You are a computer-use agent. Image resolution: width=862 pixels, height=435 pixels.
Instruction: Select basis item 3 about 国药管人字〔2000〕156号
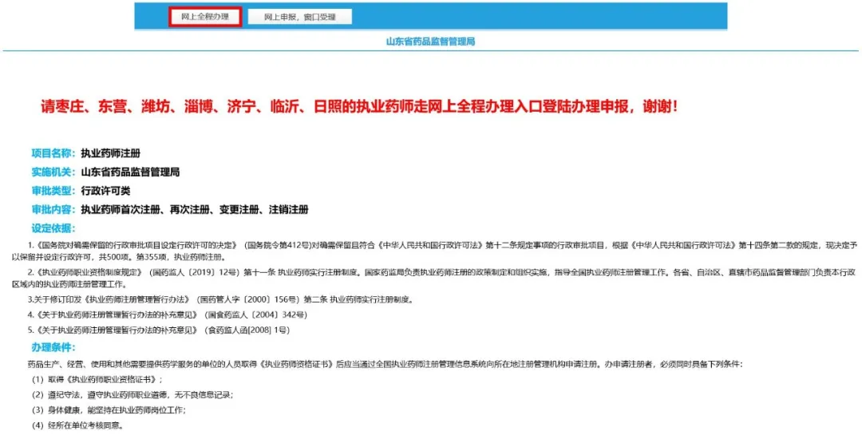(220, 300)
